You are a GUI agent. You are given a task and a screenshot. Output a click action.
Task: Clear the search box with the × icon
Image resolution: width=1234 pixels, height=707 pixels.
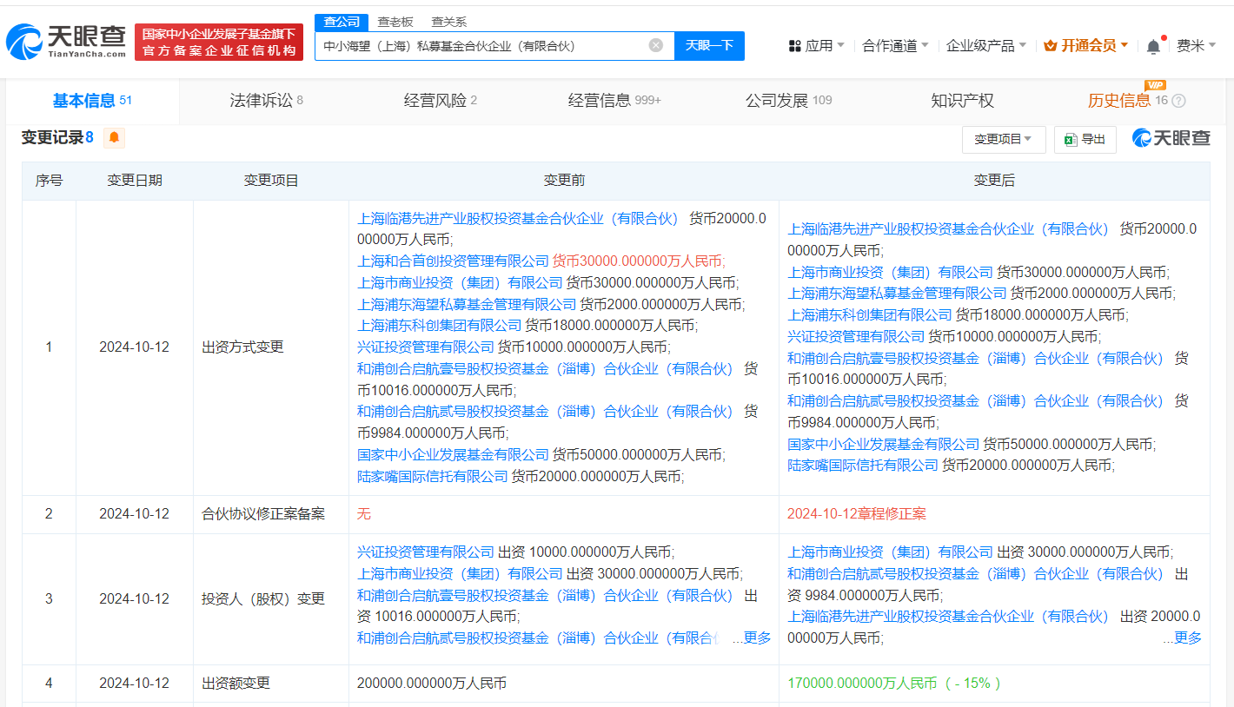tap(655, 45)
